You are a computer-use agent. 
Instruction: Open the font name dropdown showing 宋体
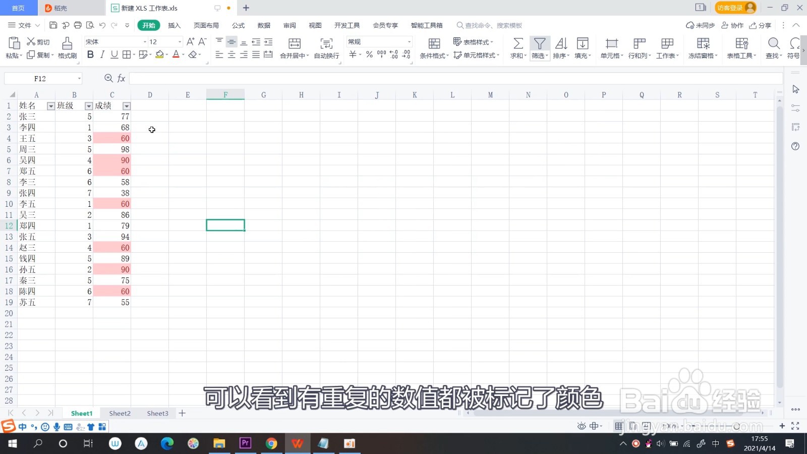click(145, 42)
